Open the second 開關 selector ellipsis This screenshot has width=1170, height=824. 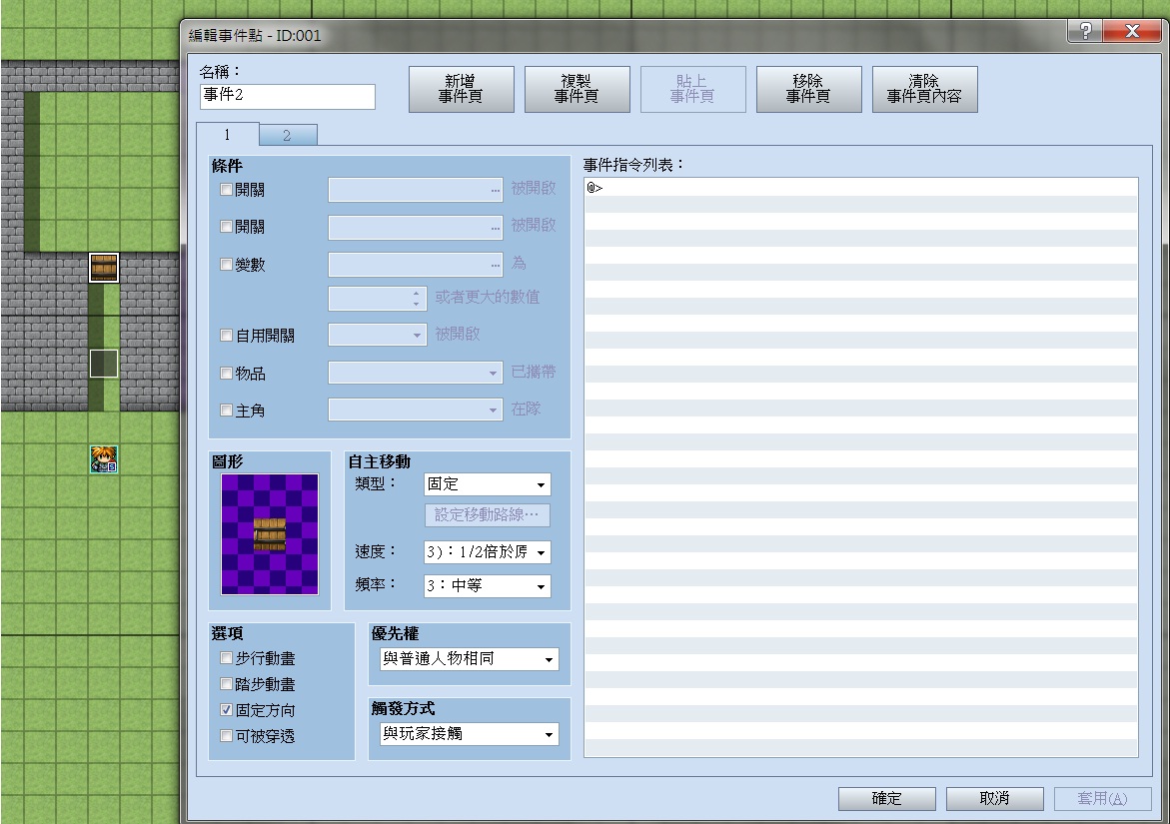click(496, 228)
